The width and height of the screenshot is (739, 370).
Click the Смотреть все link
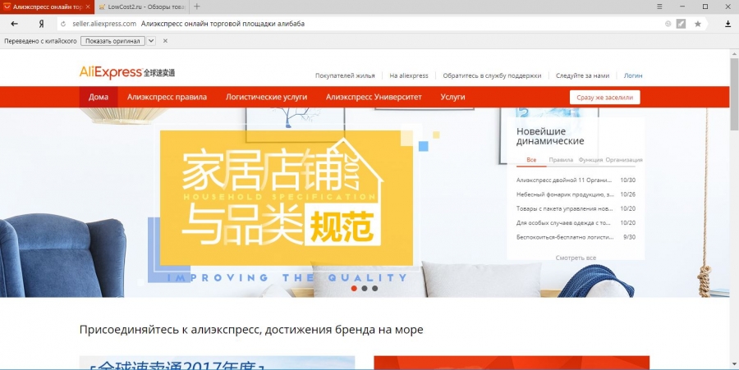click(x=576, y=258)
